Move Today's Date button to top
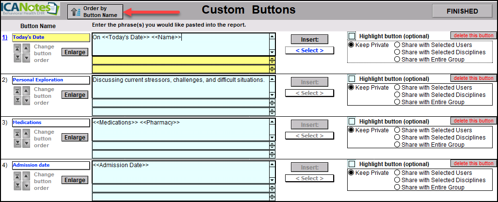498x202 pixels. [x=17, y=48]
